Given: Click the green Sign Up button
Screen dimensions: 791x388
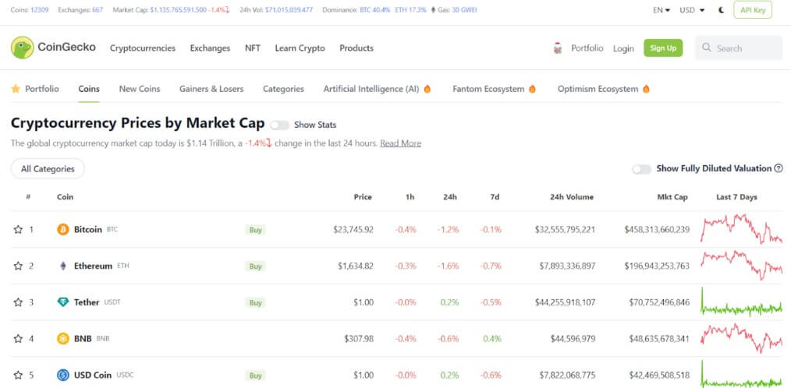Looking at the screenshot, I should tap(663, 48).
